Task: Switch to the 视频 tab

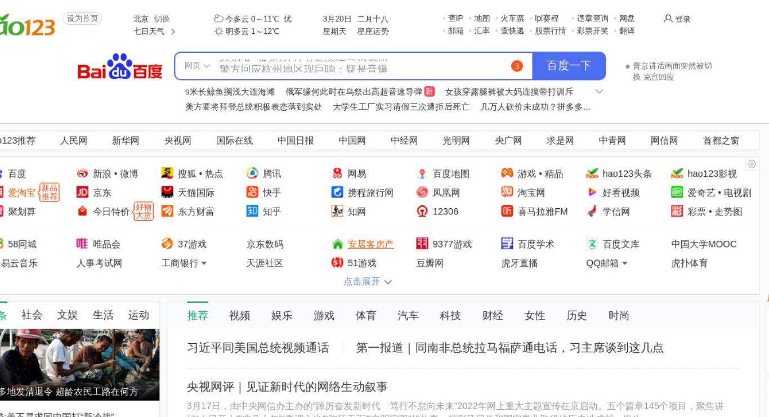Action: pos(239,316)
